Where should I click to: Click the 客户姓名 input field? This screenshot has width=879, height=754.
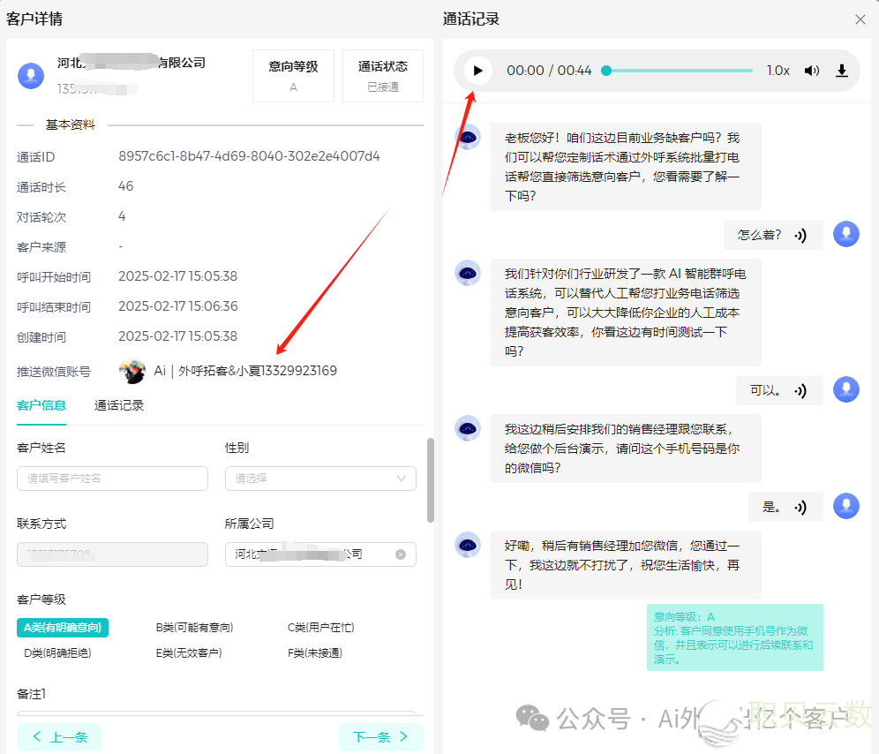click(112, 479)
